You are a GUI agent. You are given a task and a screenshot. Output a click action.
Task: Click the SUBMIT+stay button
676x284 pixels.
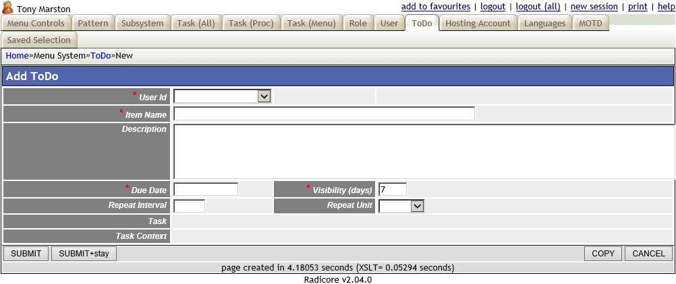(84, 254)
